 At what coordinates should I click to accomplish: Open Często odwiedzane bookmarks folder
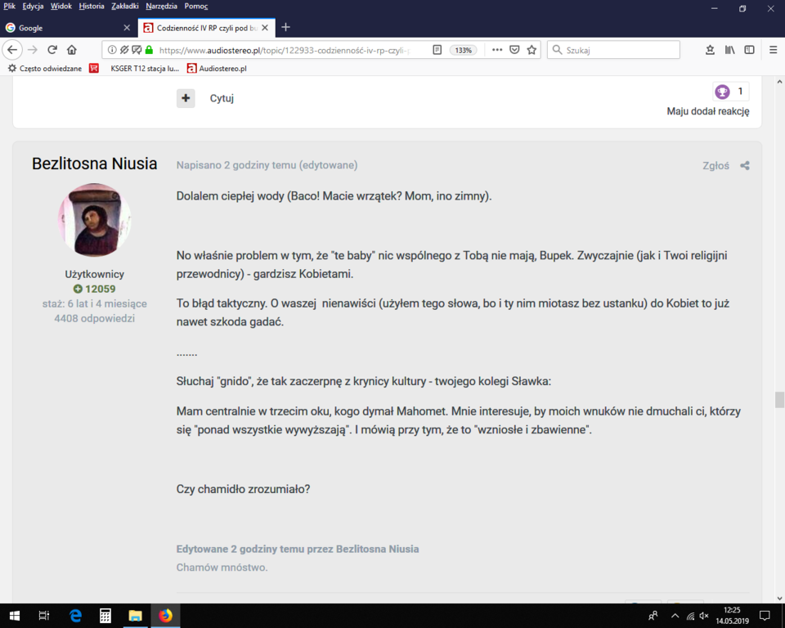[44, 69]
